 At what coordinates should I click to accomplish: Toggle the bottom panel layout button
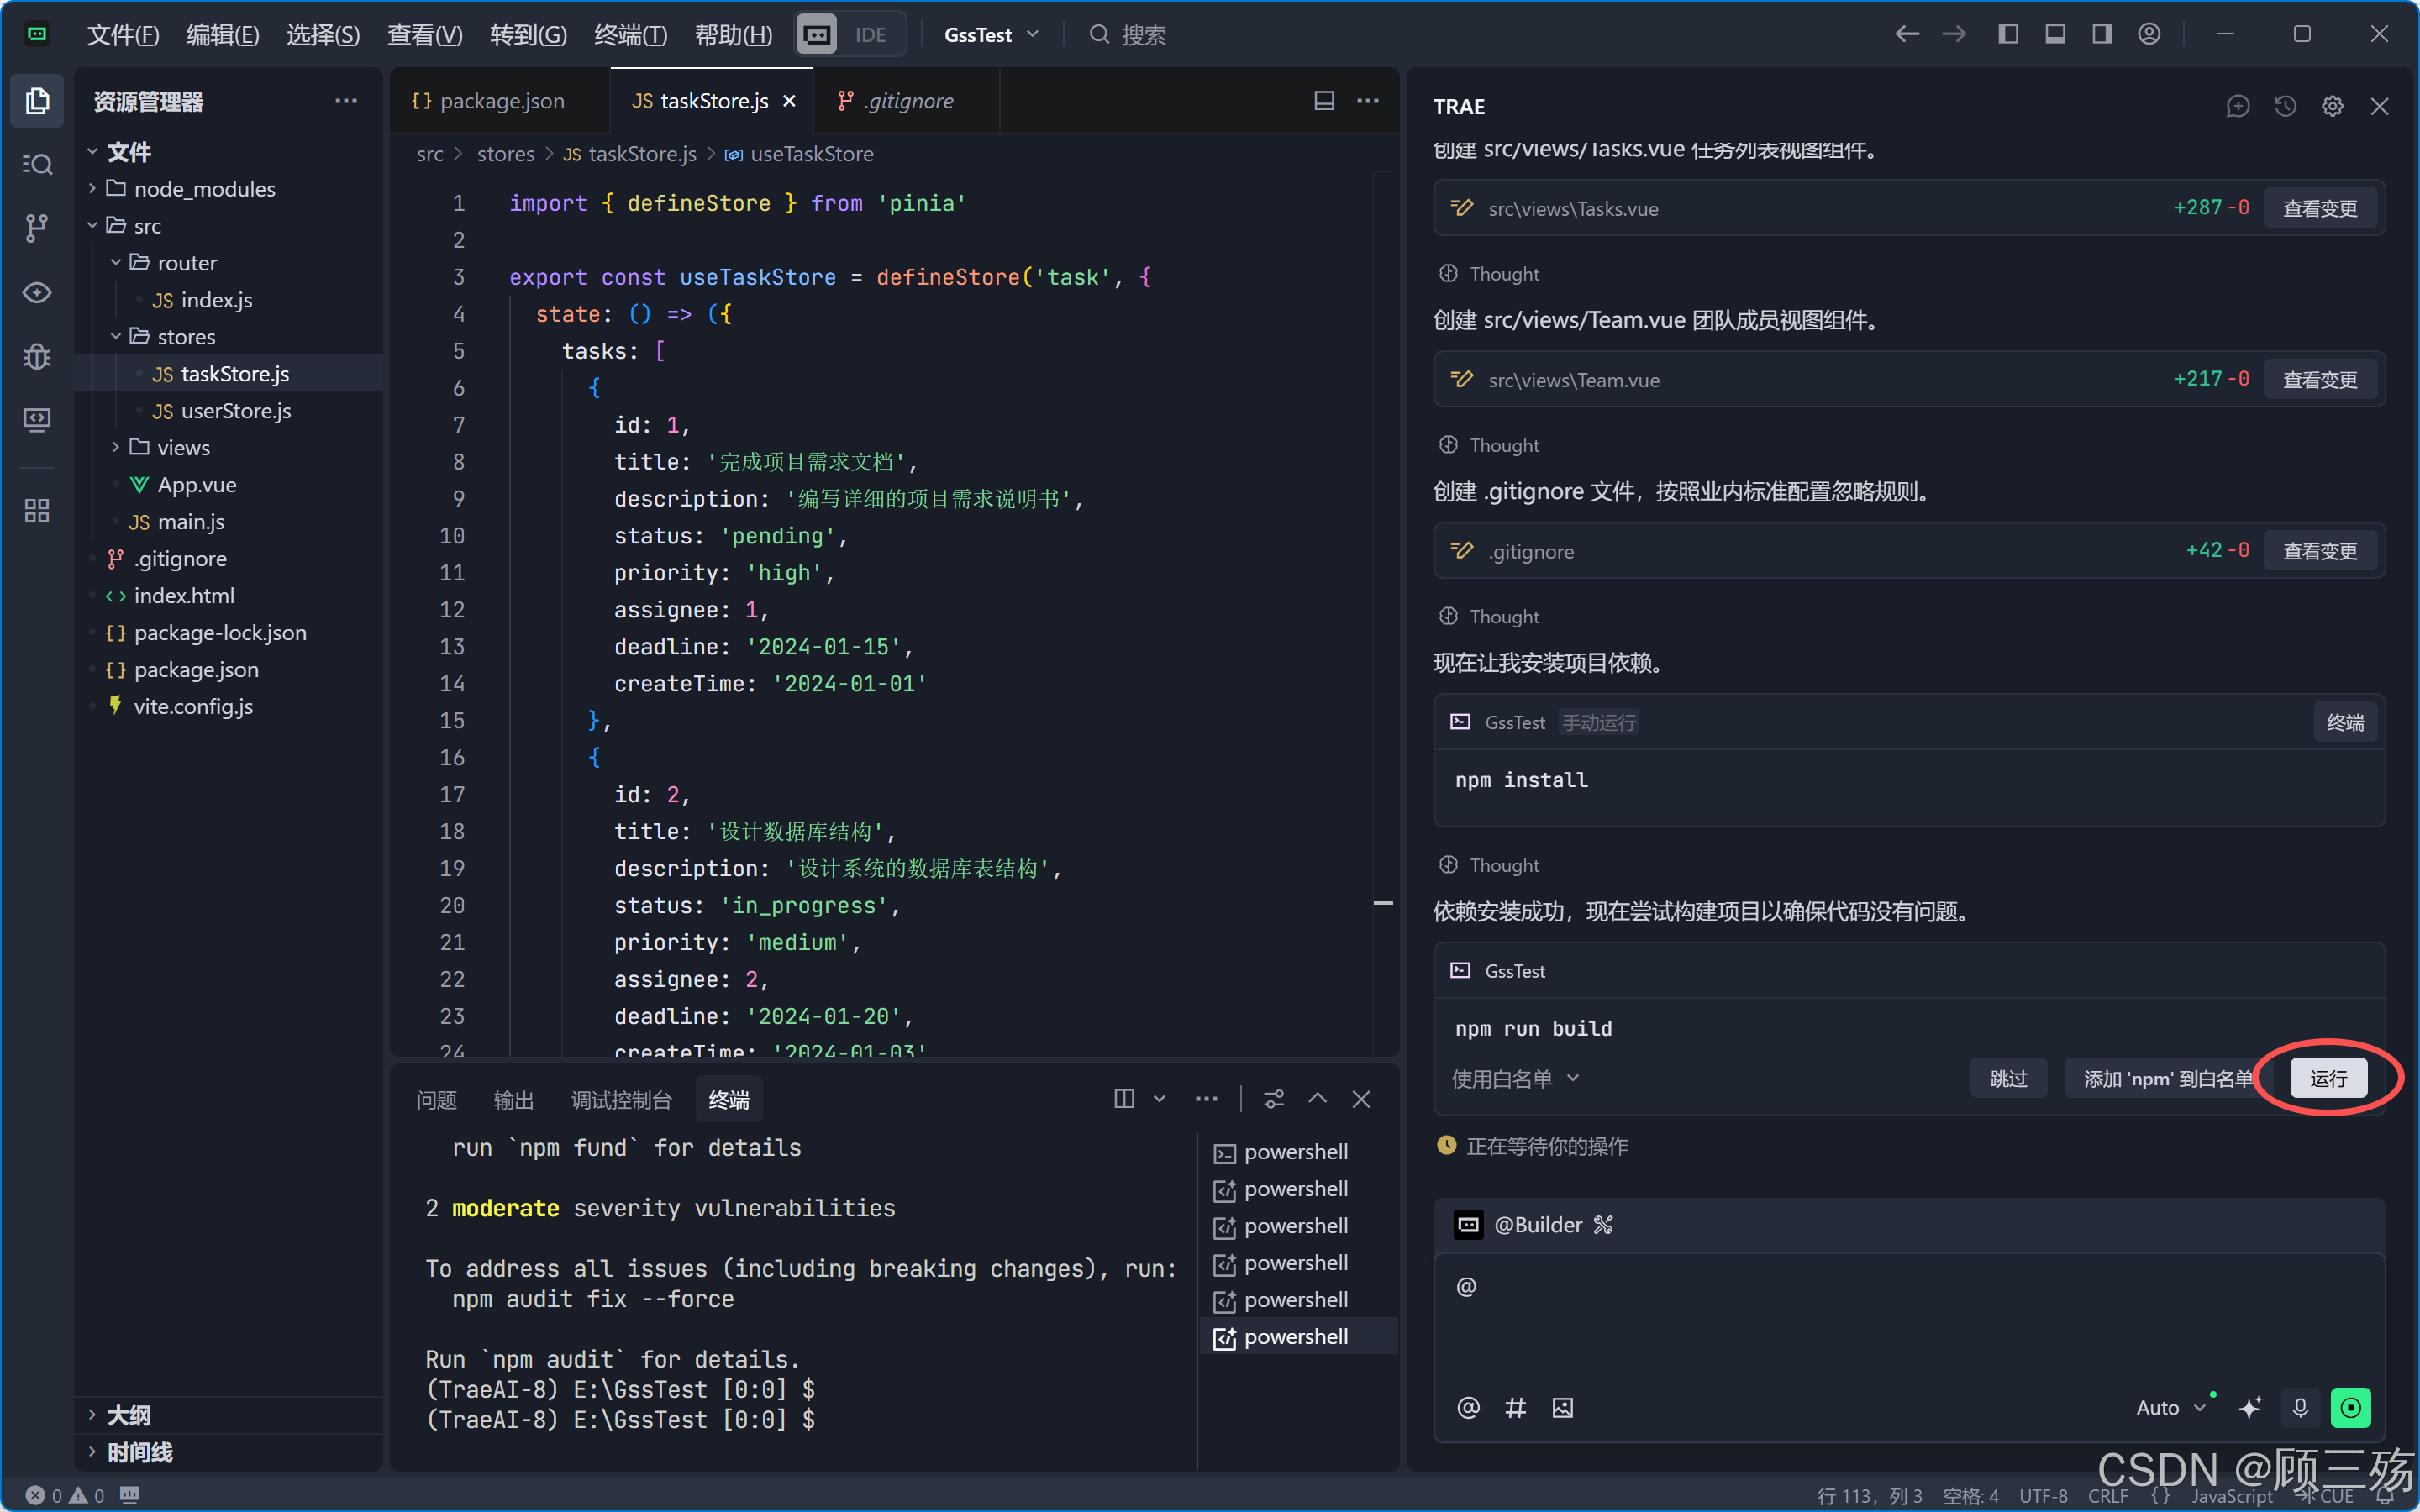(x=2055, y=34)
